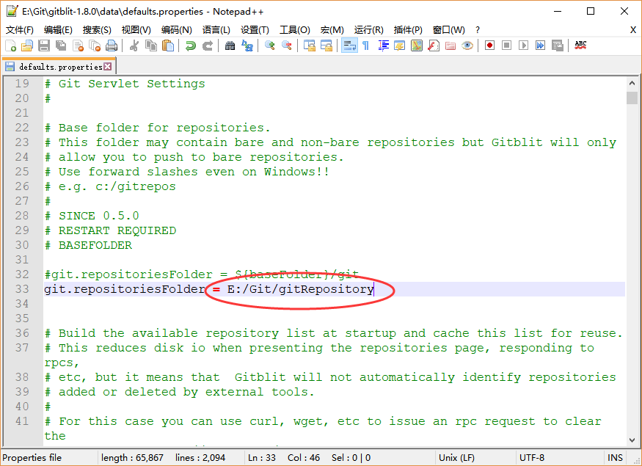Save the current file
Viewport: 642px width, 466px height.
[x=44, y=45]
